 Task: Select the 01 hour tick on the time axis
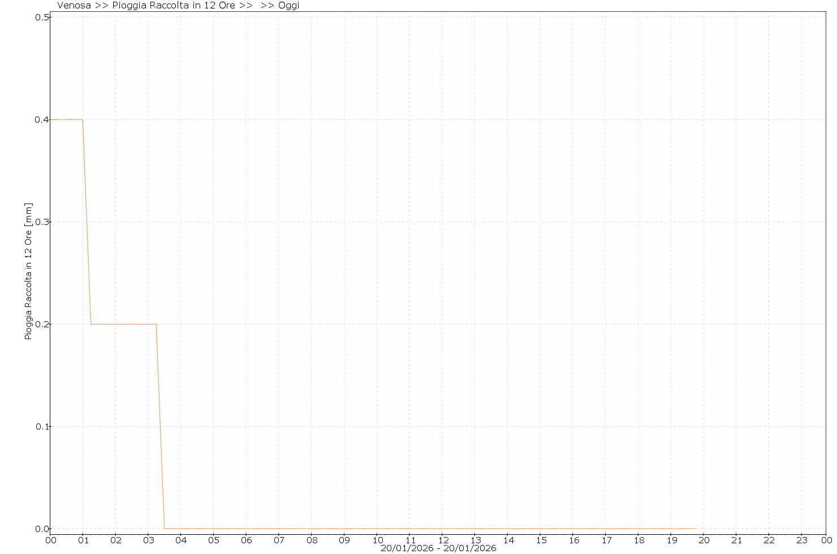(x=83, y=540)
